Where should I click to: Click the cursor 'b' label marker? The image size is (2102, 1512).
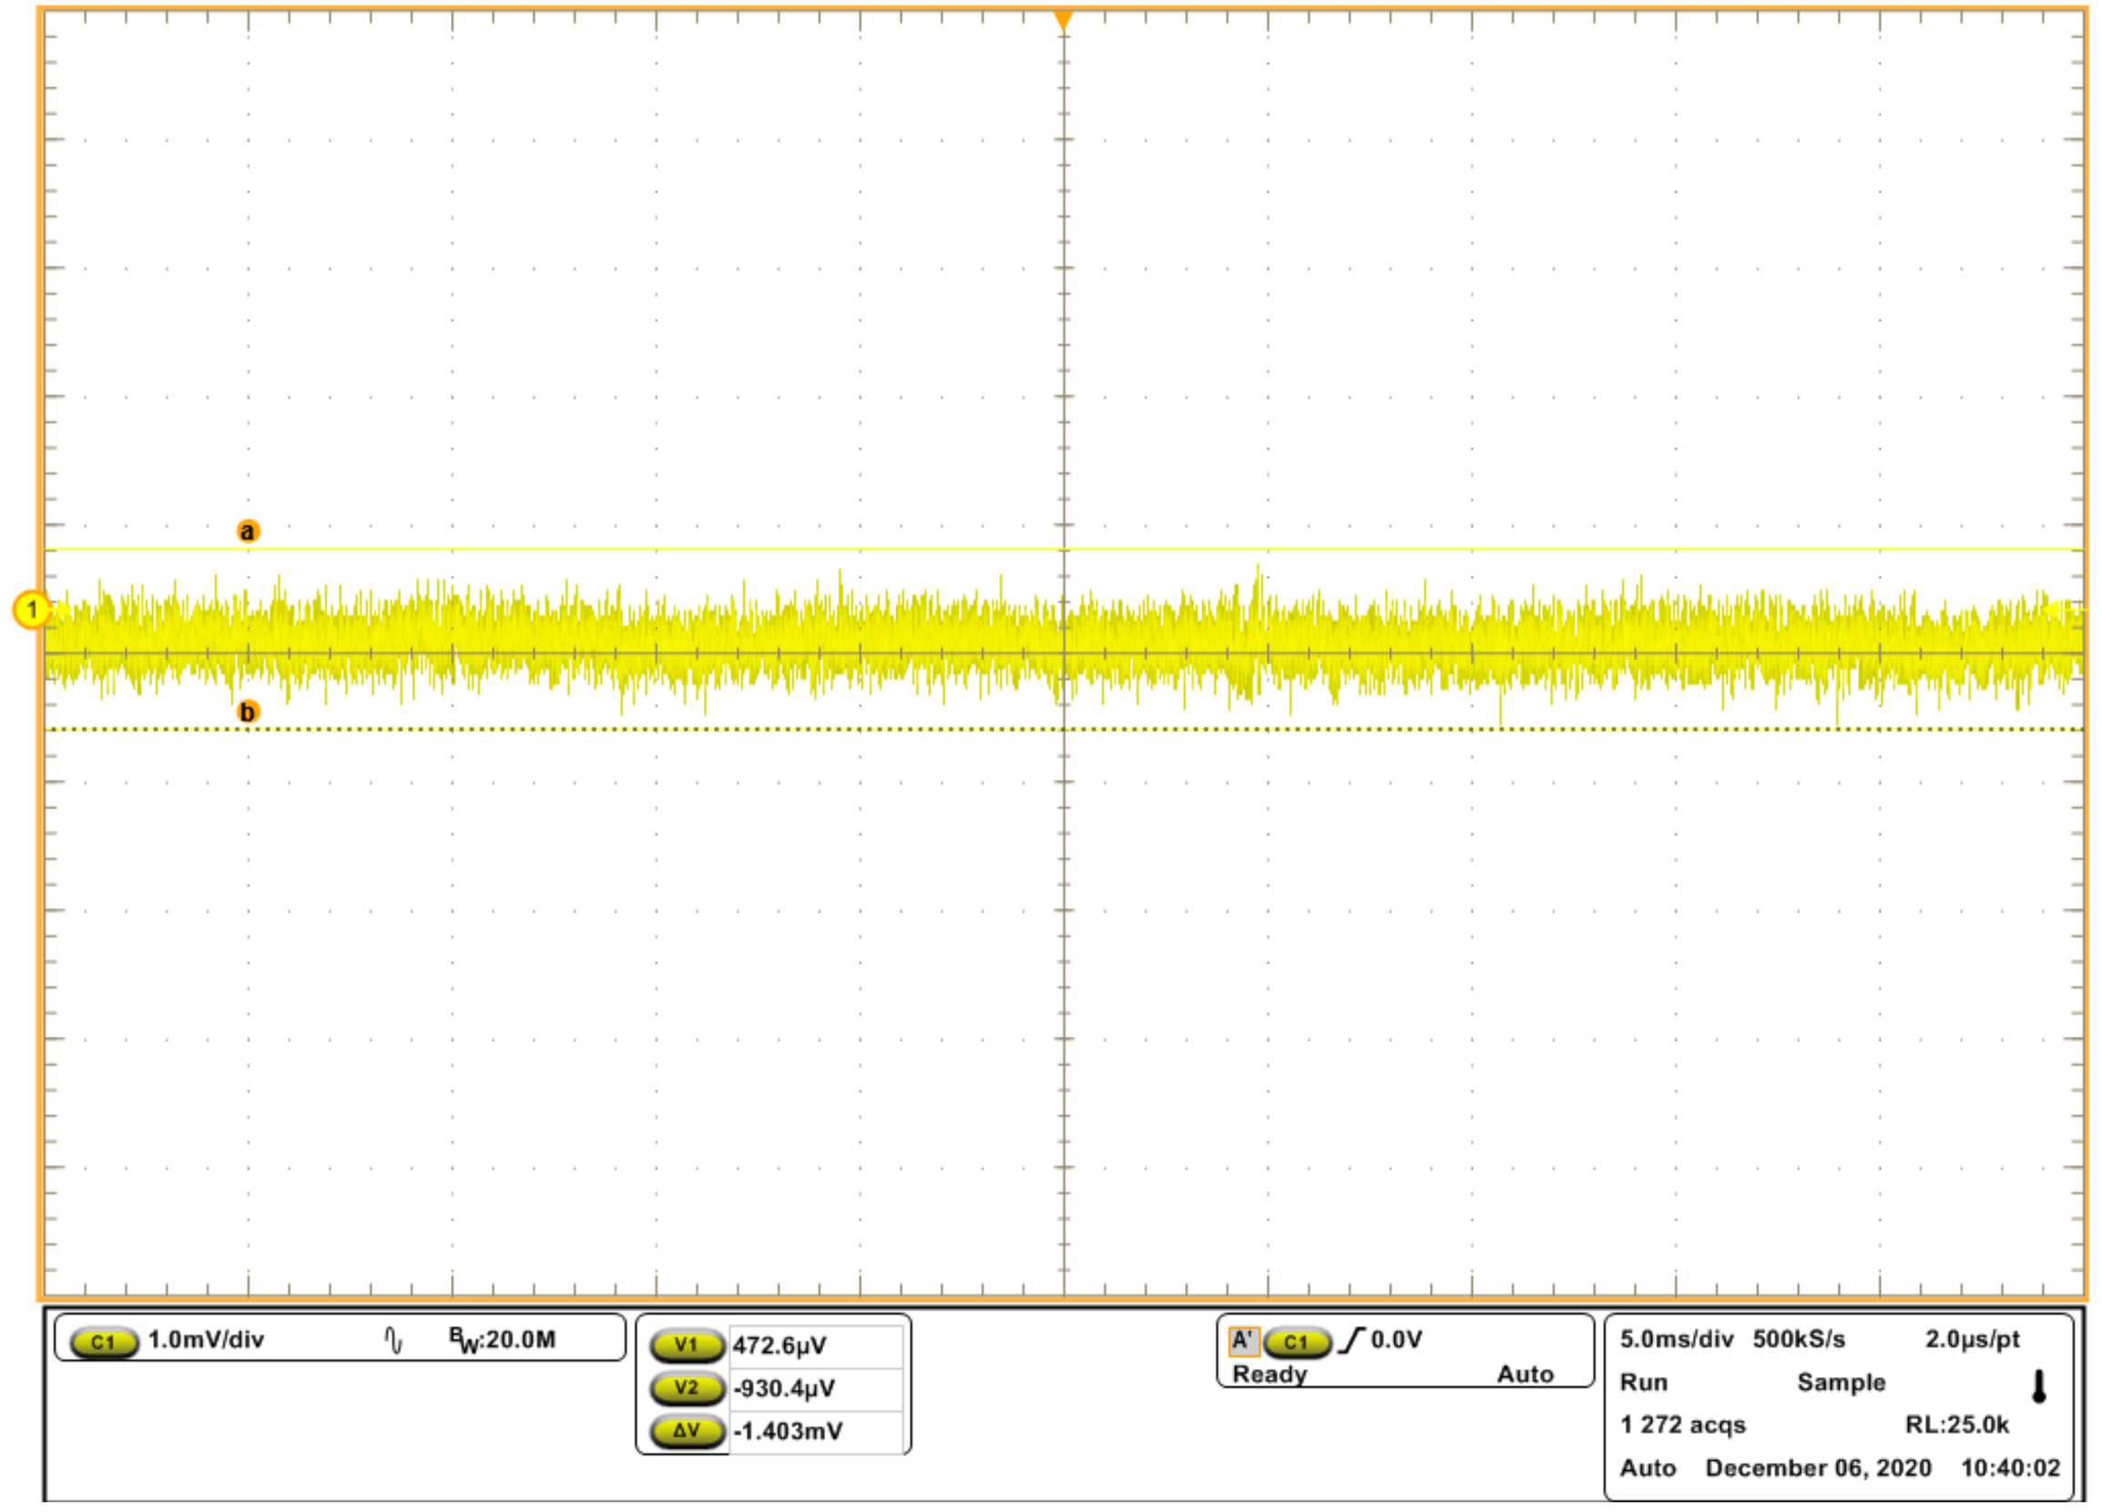(x=248, y=713)
